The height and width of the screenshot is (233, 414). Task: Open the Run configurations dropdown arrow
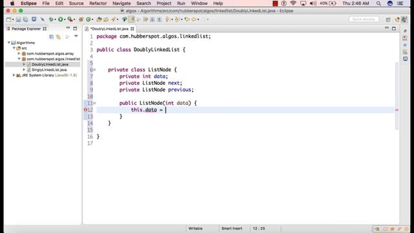pyautogui.click(x=65, y=19)
